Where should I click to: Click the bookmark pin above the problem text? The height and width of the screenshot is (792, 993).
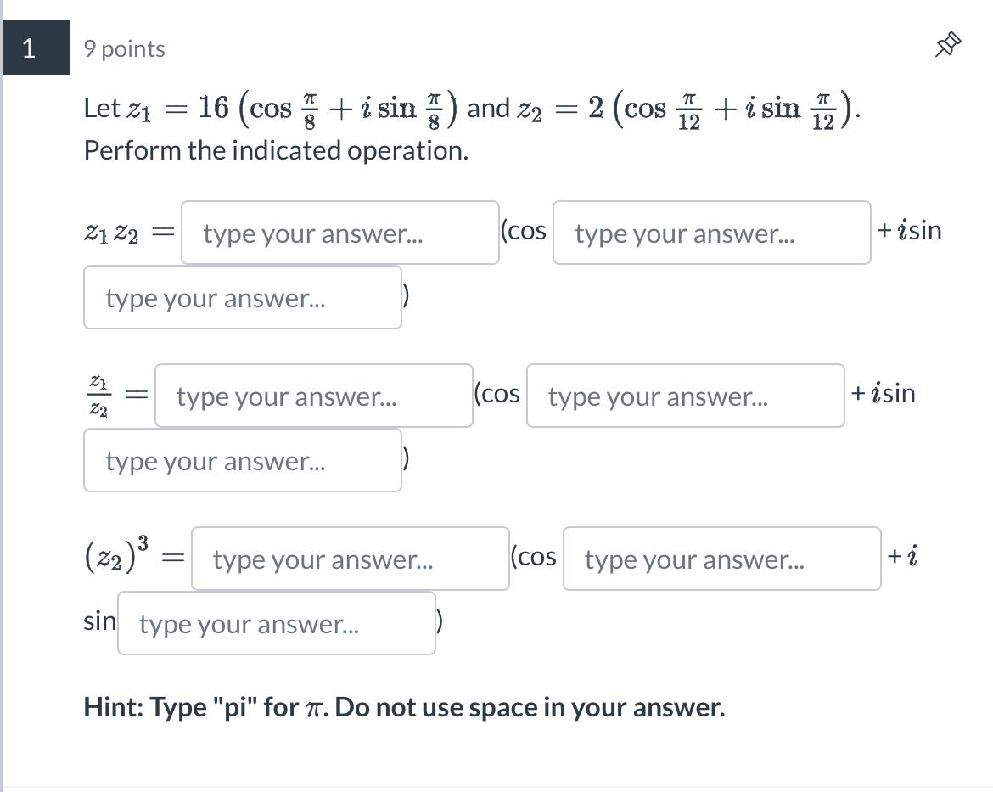point(947,44)
